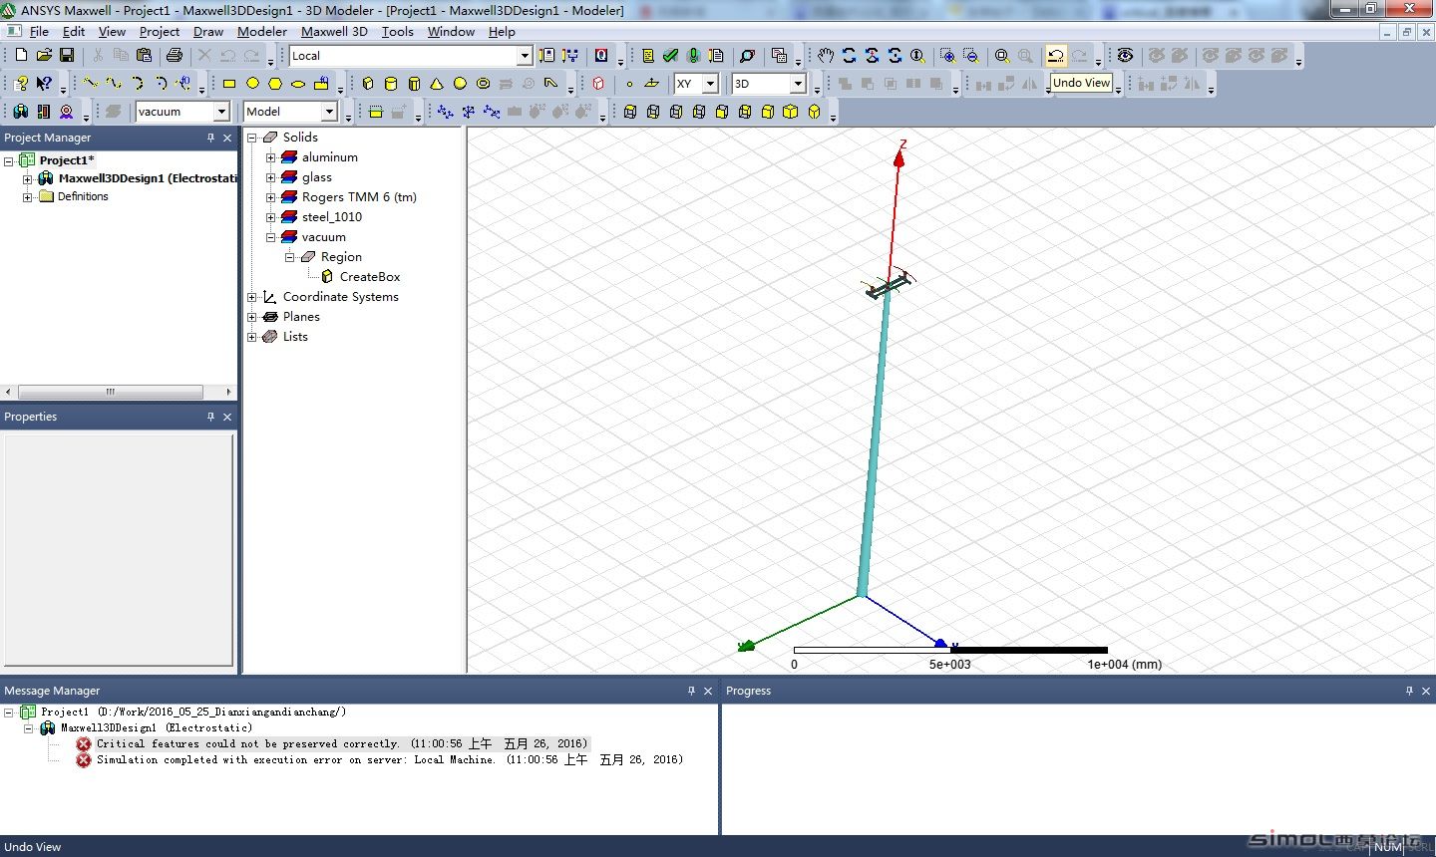This screenshot has height=857, width=1436.
Task: Select the Draw Point tool
Action: coord(629,84)
